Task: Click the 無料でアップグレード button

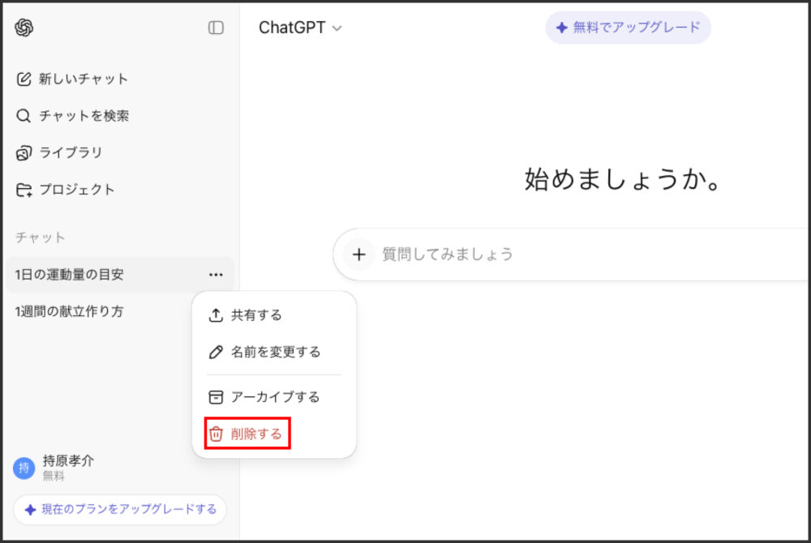Action: pyautogui.click(x=628, y=27)
